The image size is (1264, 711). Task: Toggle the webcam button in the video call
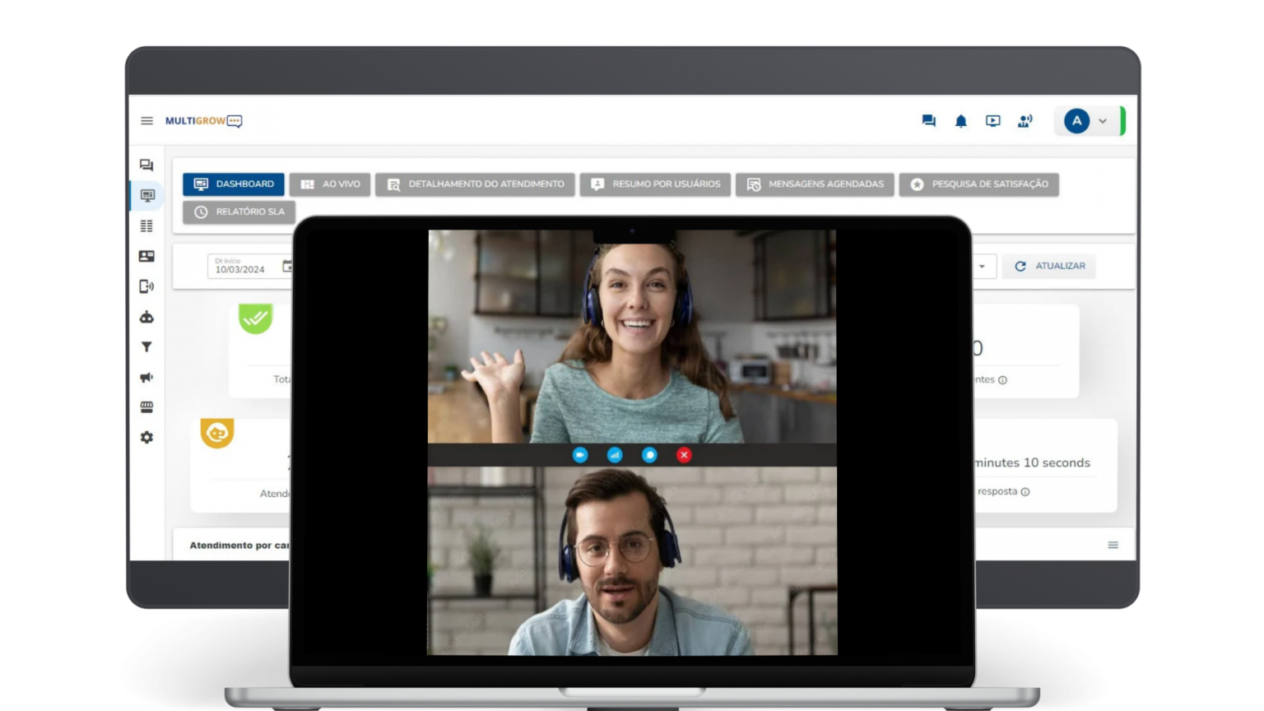pos(580,454)
